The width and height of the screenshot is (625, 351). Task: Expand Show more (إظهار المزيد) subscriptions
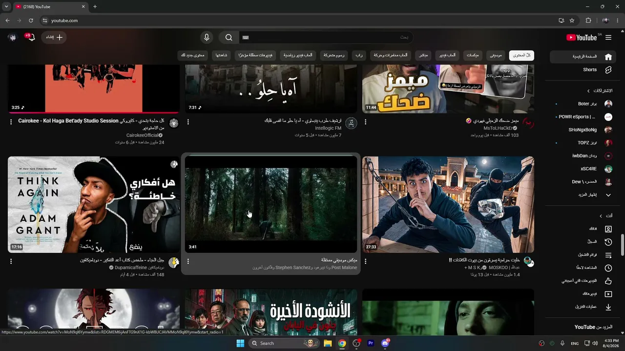584,195
